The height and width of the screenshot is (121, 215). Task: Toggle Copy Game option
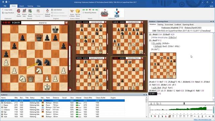7,10
